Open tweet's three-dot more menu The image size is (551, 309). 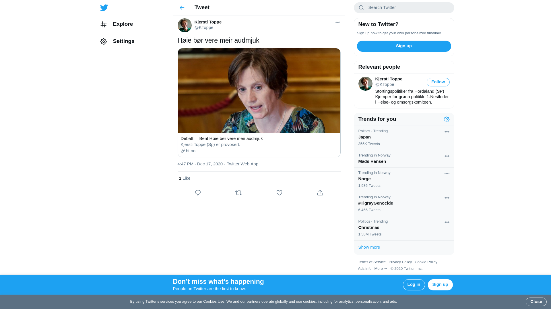point(338,22)
